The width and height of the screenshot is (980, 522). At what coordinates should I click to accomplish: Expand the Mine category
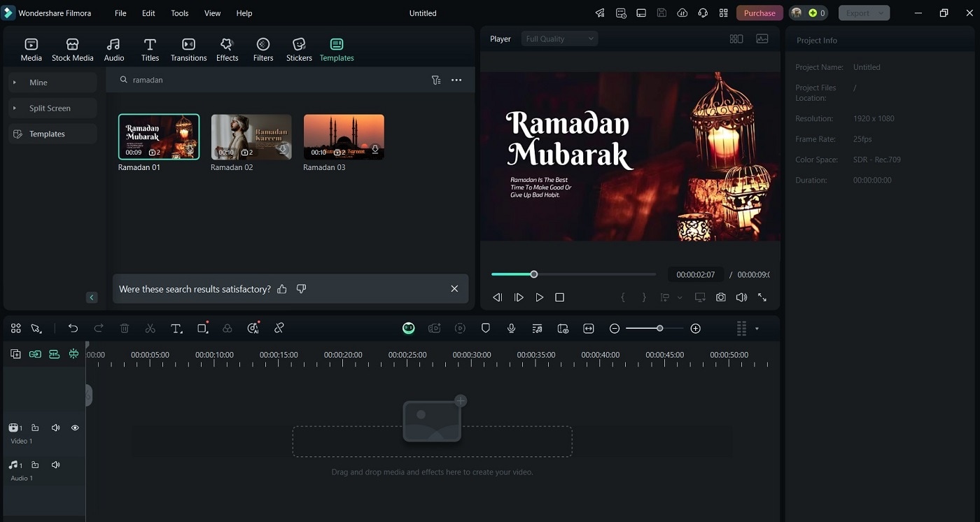pyautogui.click(x=52, y=83)
